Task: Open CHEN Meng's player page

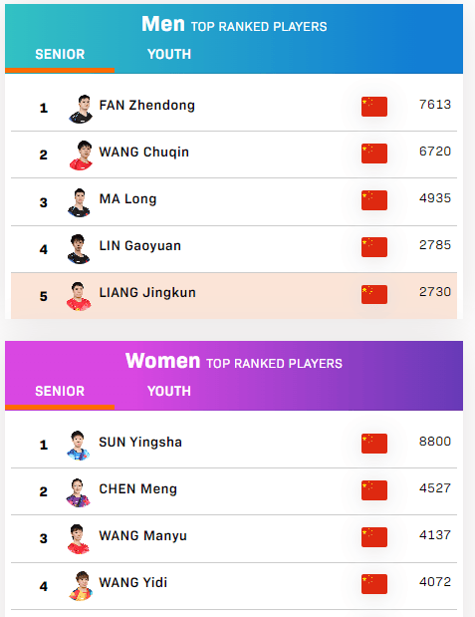Action: [x=138, y=489]
